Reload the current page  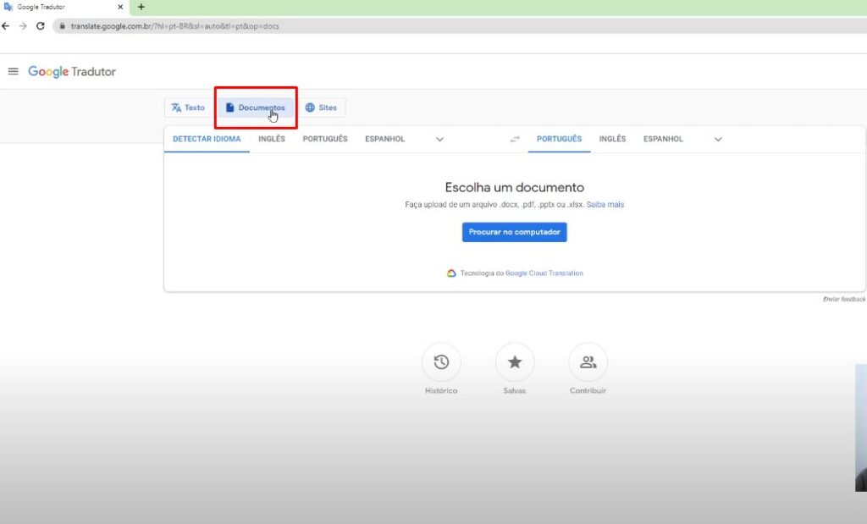tap(41, 25)
